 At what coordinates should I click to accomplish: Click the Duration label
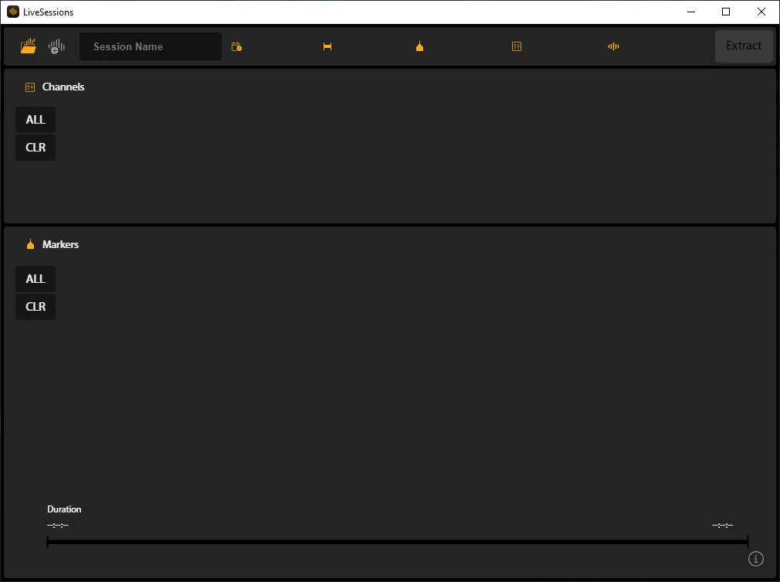click(x=64, y=509)
